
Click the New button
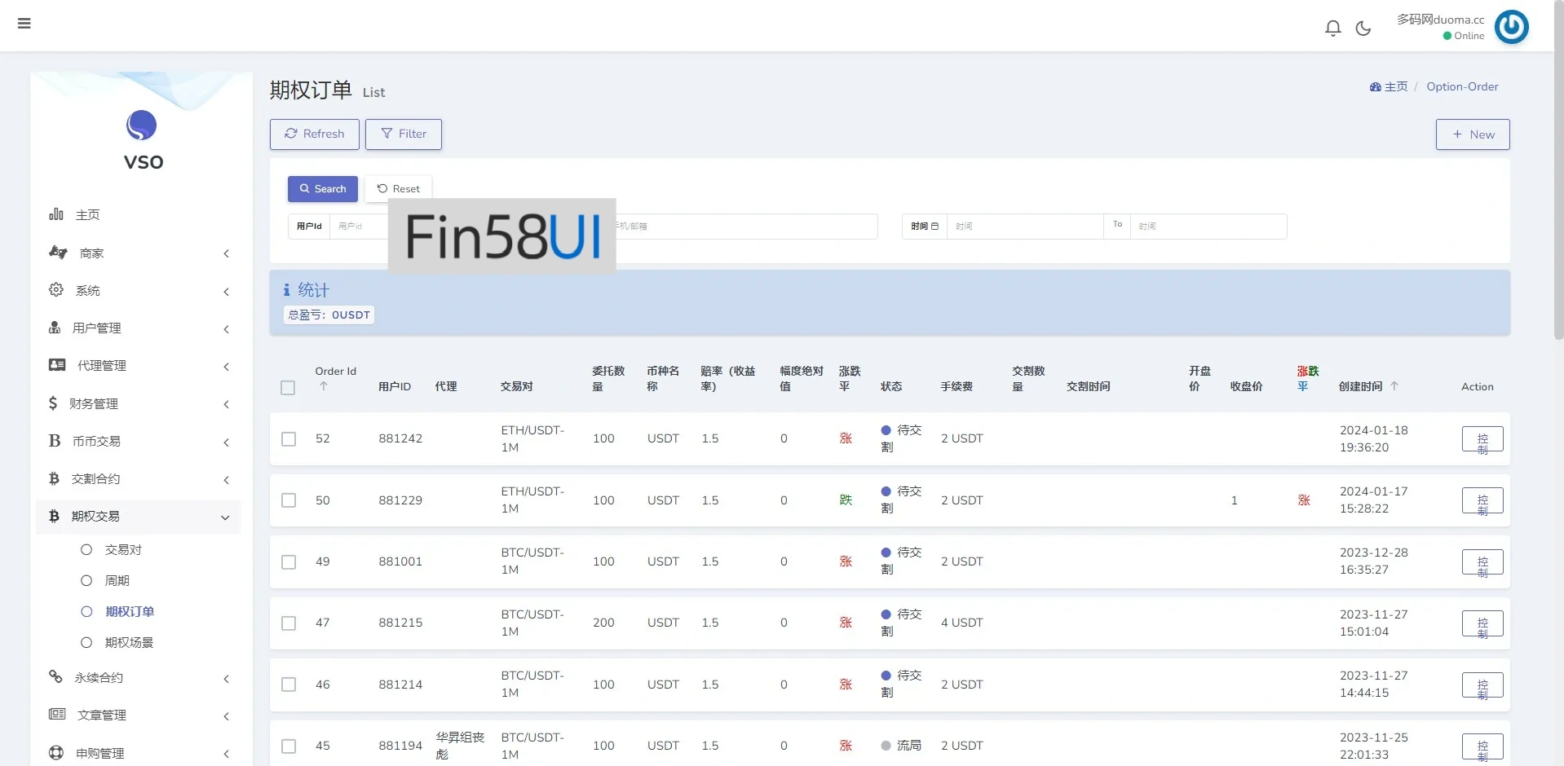pos(1472,134)
